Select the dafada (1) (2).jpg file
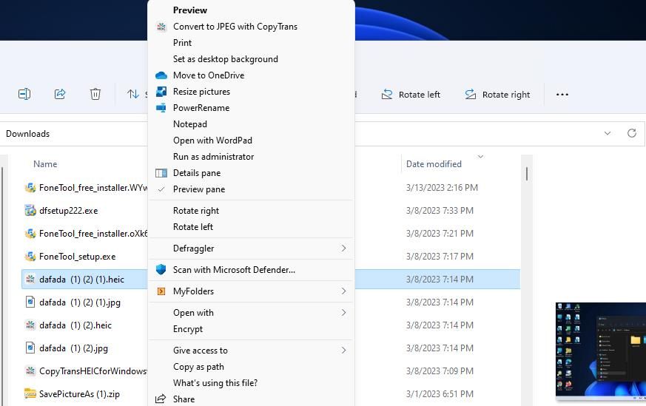The image size is (646, 406). click(x=73, y=348)
